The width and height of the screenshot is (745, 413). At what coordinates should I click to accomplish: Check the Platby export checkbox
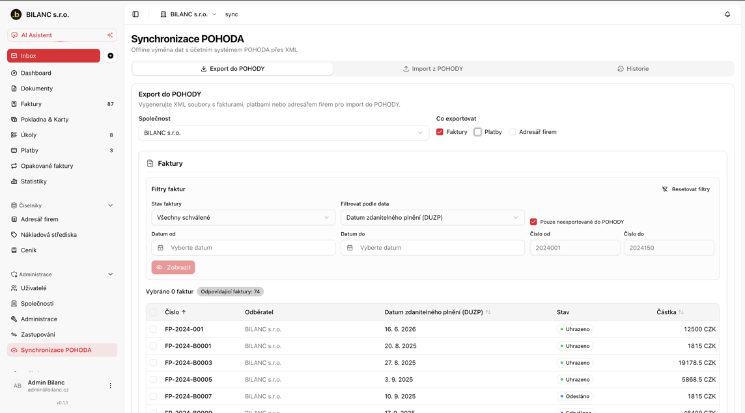477,132
